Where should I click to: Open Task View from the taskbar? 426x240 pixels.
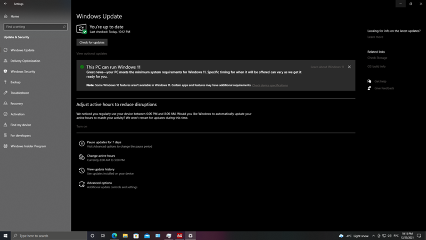pyautogui.click(x=103, y=236)
